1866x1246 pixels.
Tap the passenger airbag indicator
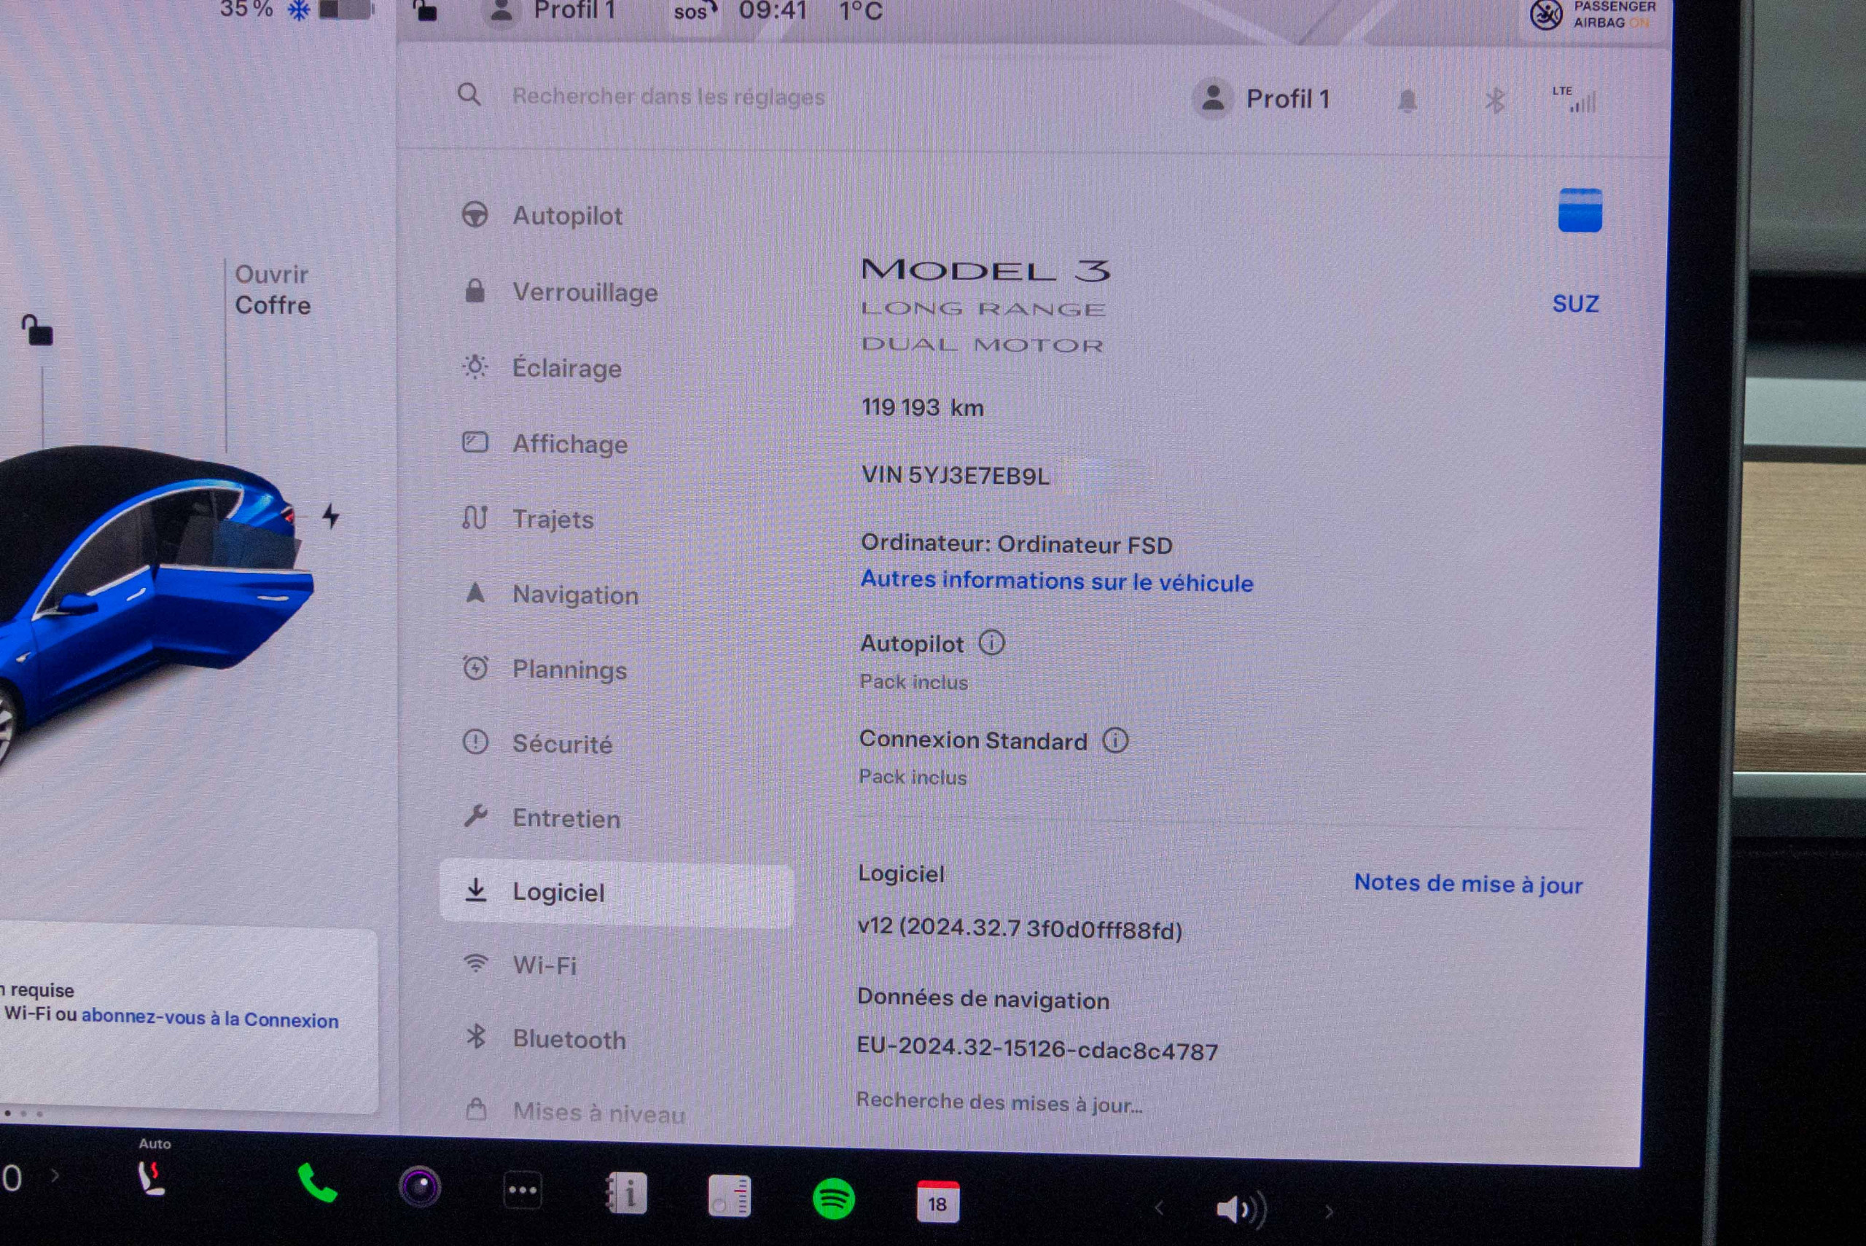(1593, 15)
